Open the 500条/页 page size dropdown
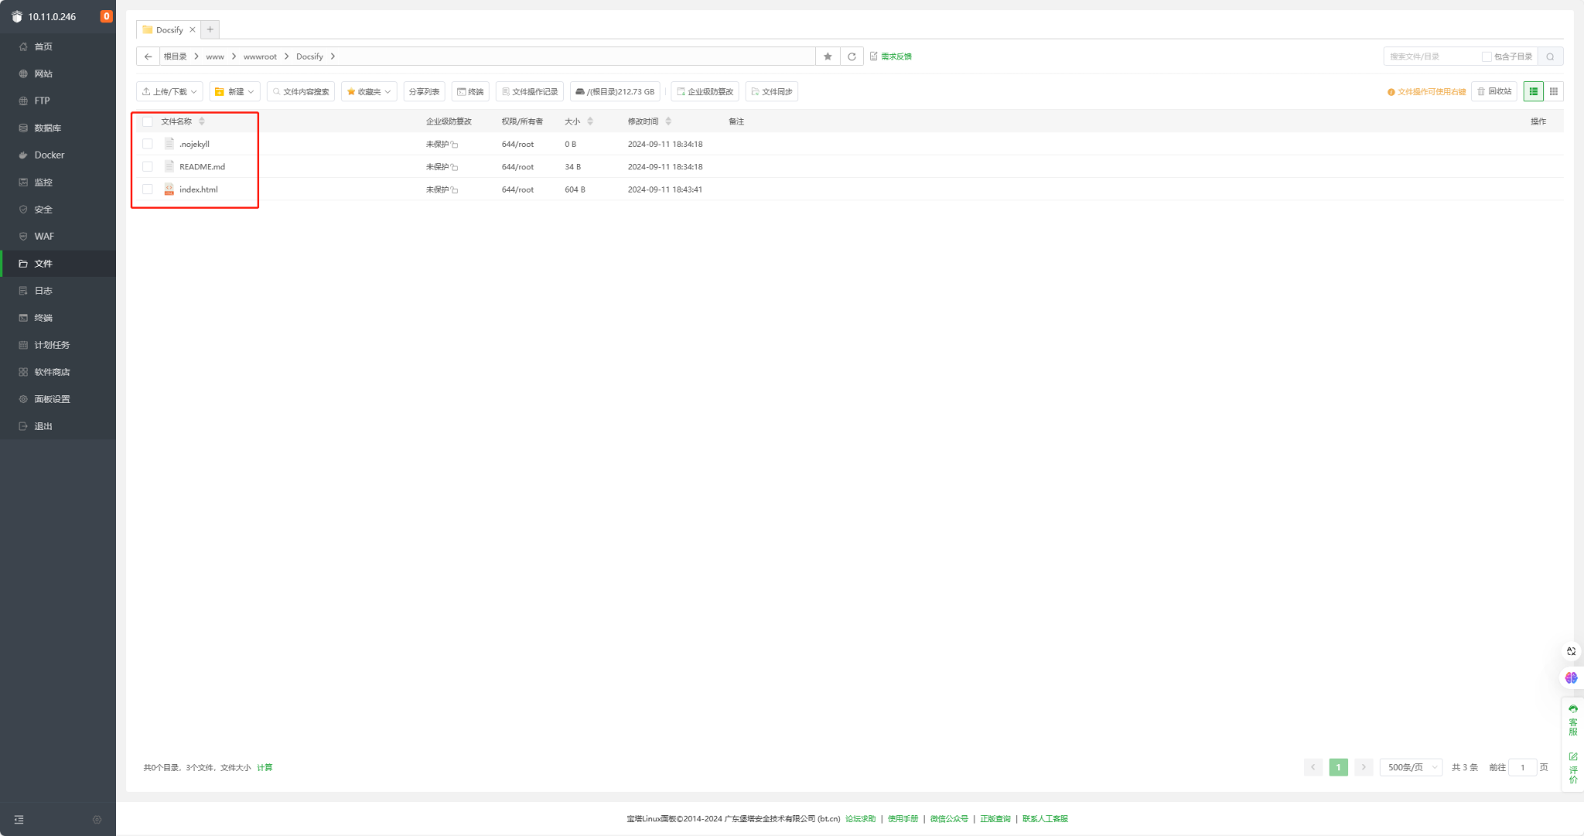 click(1411, 767)
